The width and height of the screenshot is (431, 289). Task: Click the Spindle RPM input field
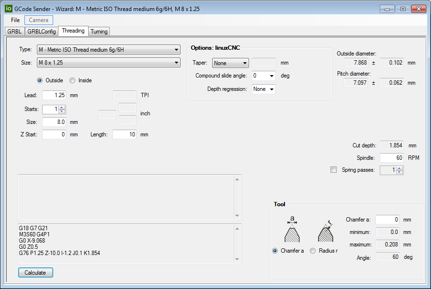[x=392, y=158]
